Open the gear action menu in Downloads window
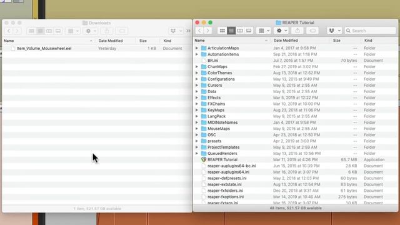 [91, 31]
